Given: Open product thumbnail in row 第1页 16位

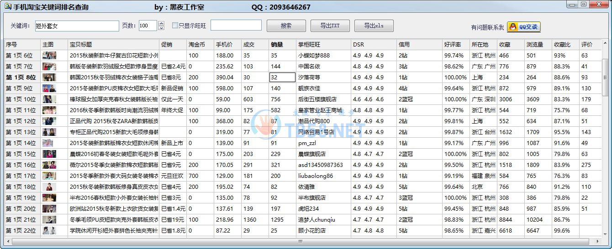Looking at the screenshot, I should pos(49,165).
